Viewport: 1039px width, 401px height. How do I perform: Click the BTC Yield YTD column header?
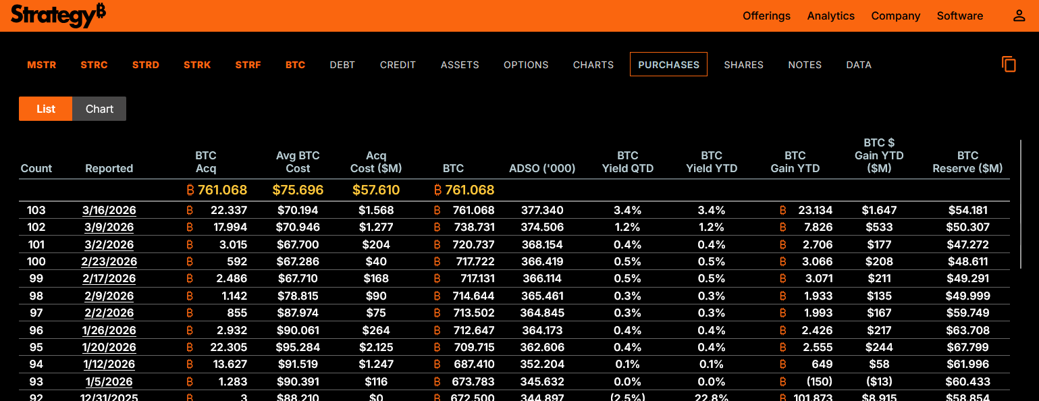711,162
